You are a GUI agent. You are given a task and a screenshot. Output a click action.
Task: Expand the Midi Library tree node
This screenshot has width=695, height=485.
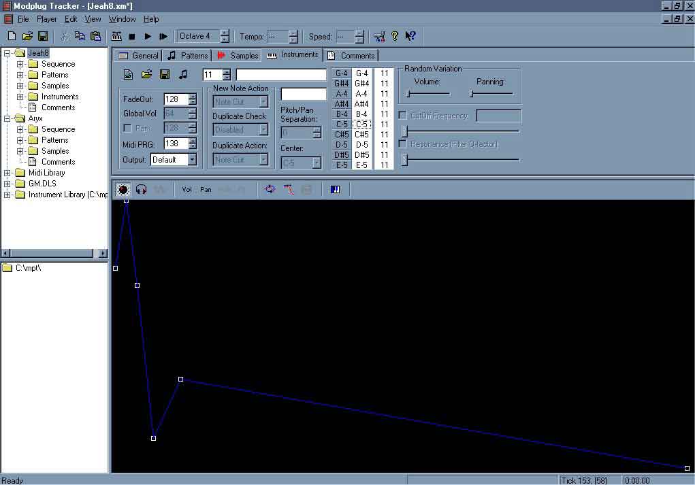8,173
